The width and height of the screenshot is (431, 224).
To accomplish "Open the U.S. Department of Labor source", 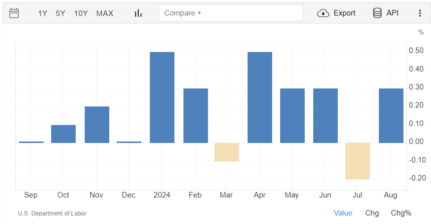I will click(x=52, y=213).
